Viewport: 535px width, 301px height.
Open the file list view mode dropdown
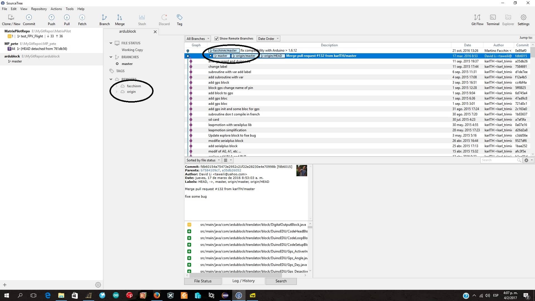pos(228,160)
